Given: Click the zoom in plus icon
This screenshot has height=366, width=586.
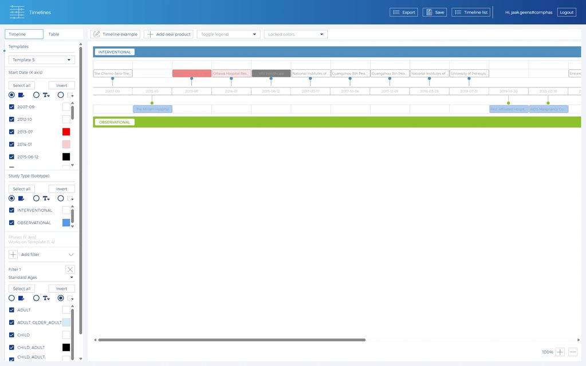Looking at the screenshot, I should pos(560,352).
